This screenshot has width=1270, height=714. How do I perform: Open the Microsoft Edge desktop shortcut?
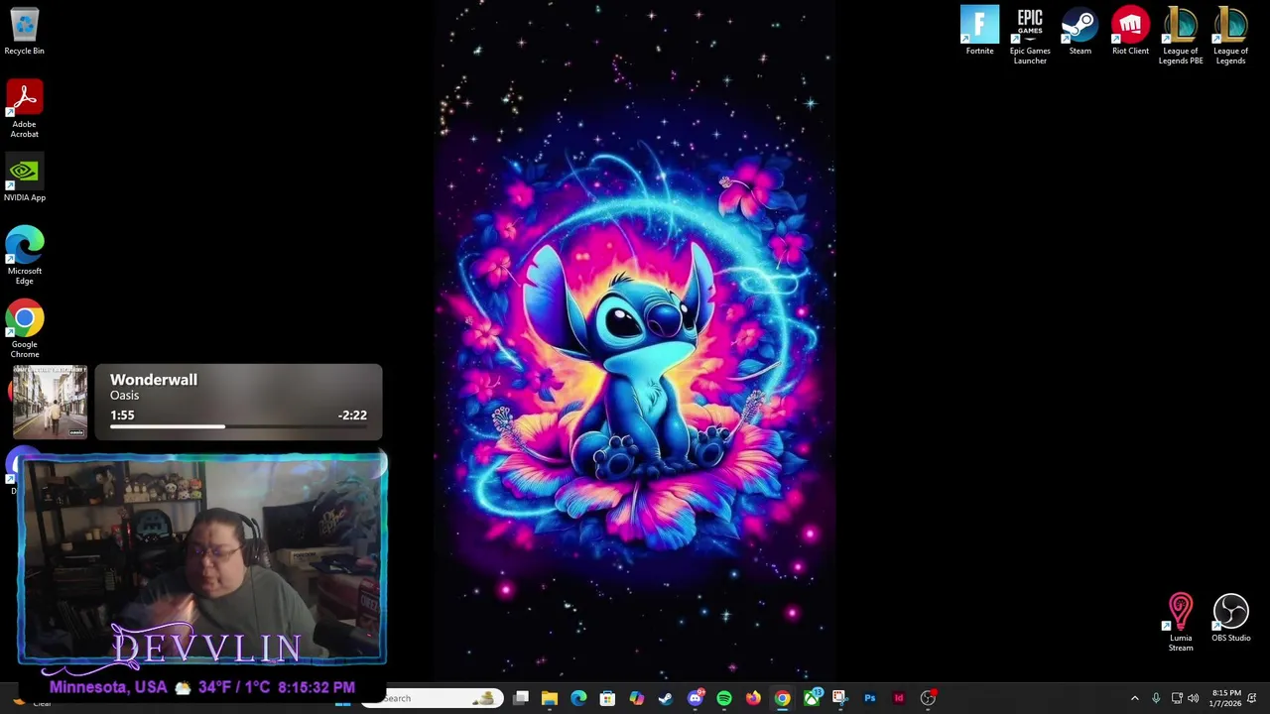coord(24,255)
